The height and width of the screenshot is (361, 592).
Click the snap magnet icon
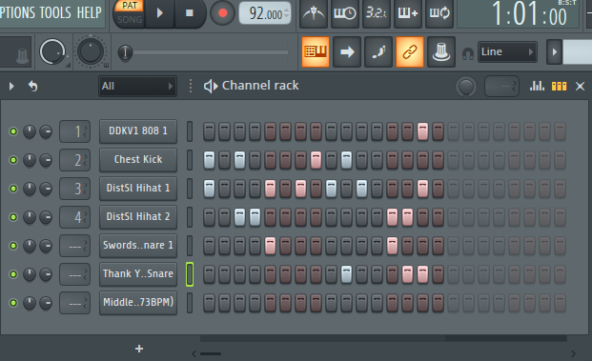(x=468, y=53)
